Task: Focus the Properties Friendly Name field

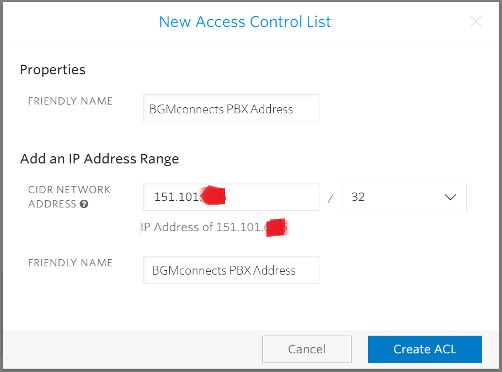Action: pos(231,108)
